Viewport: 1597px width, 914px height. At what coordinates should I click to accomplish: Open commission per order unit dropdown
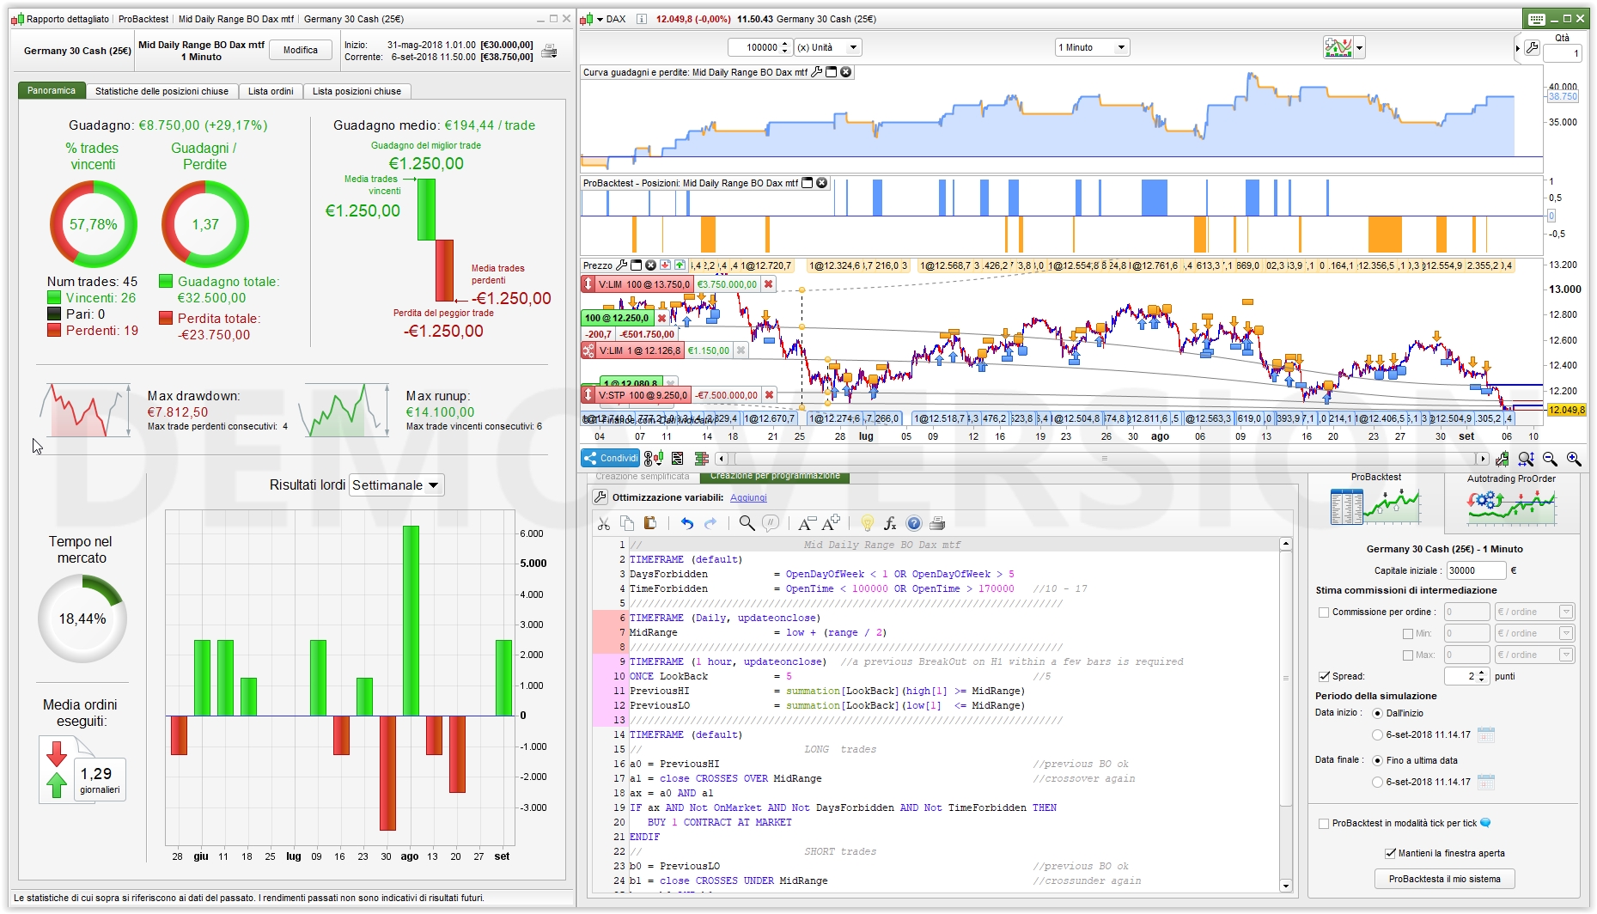coord(1534,612)
